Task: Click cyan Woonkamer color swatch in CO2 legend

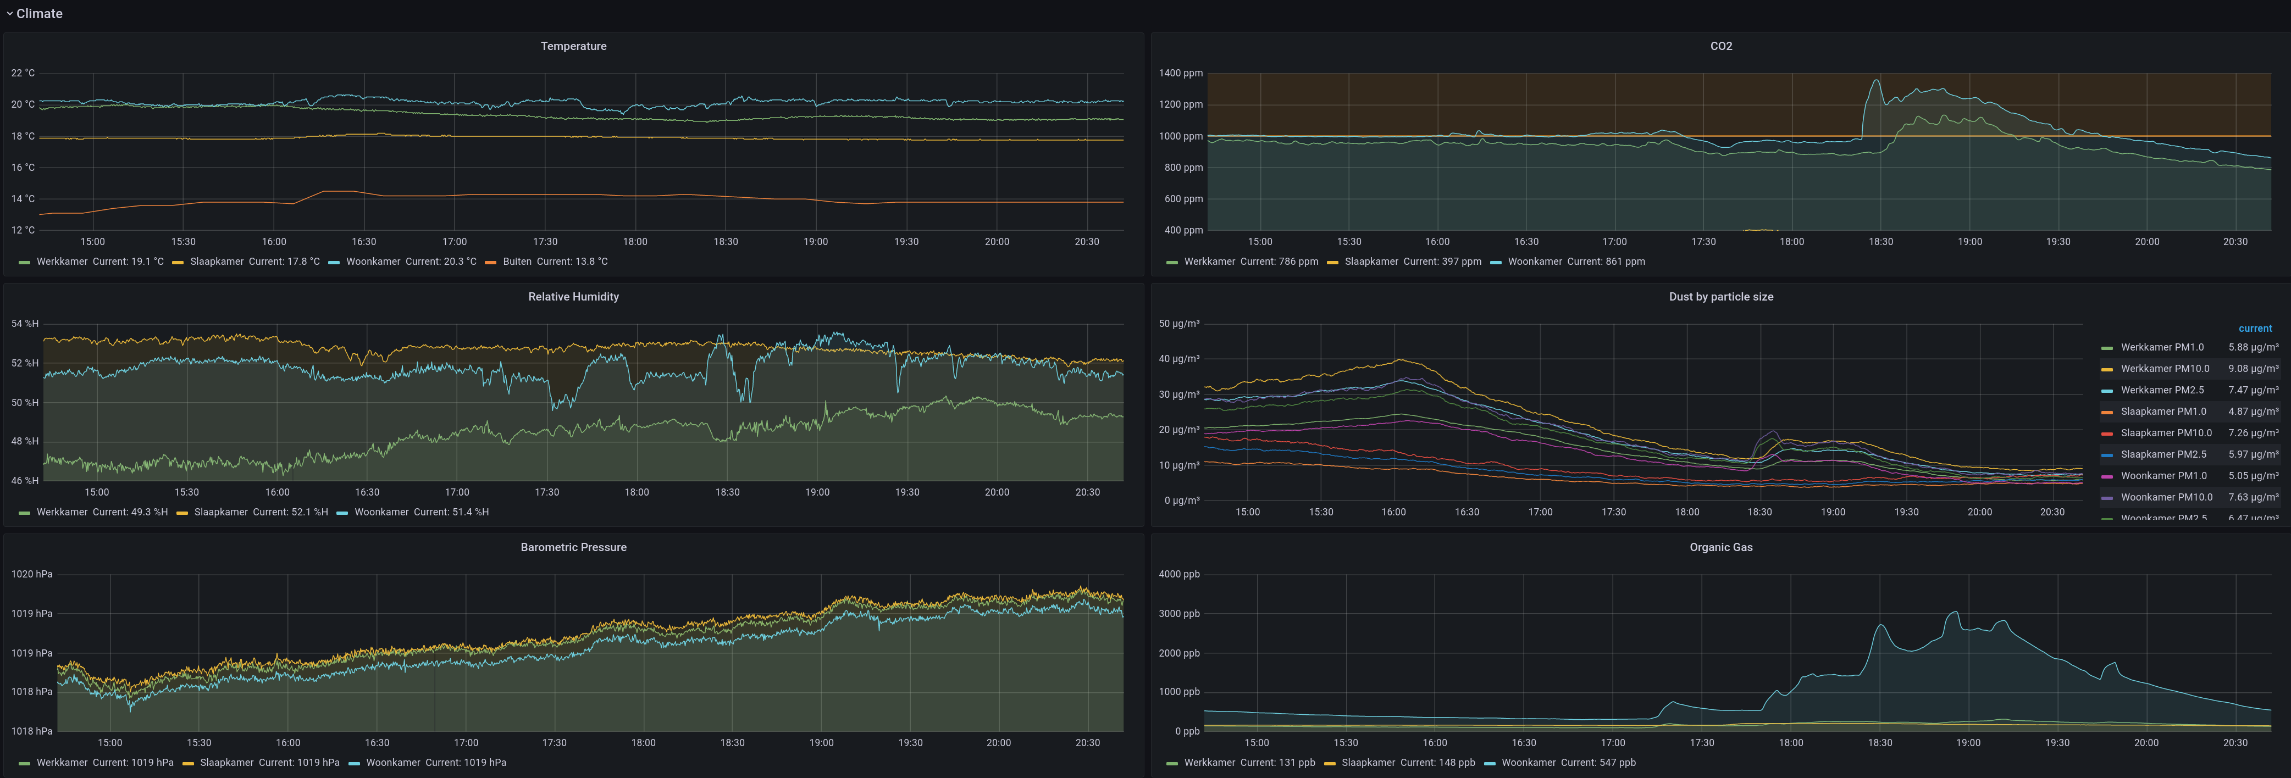Action: (x=1495, y=262)
